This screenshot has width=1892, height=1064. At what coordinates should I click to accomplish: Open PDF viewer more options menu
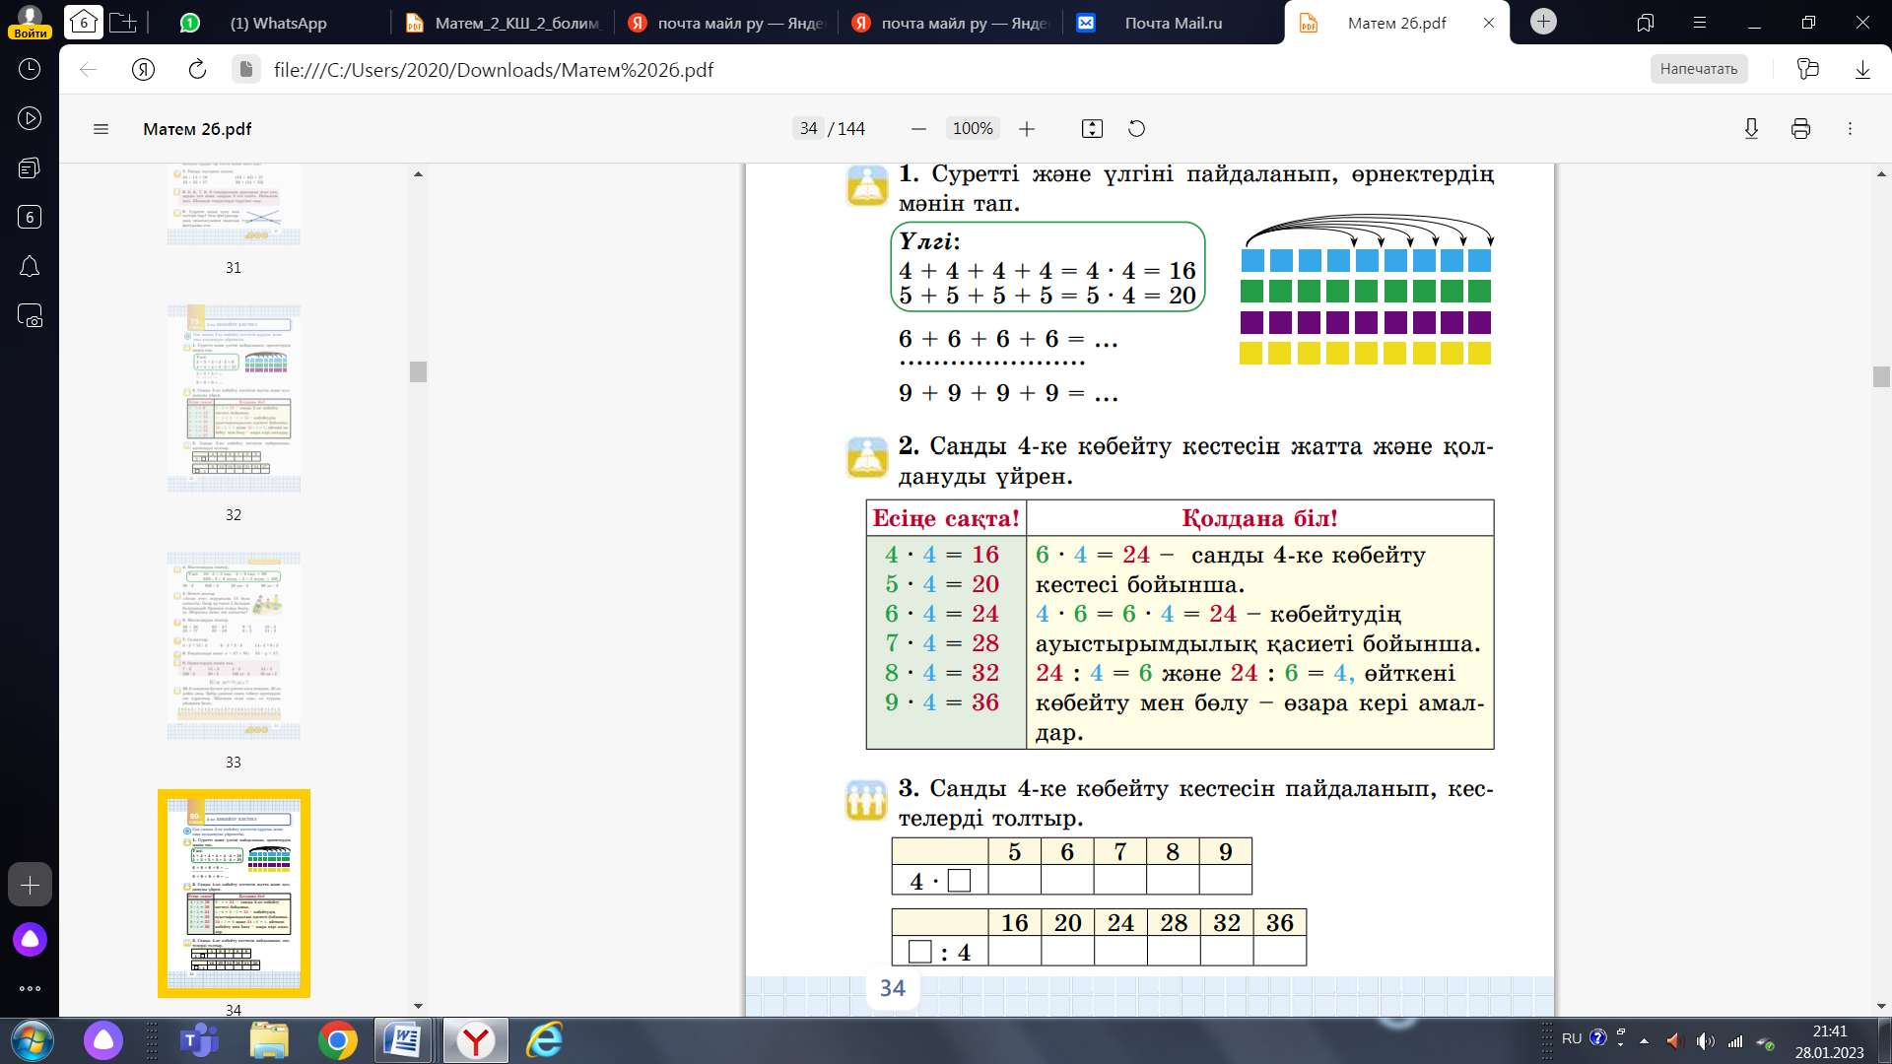click(x=1850, y=129)
